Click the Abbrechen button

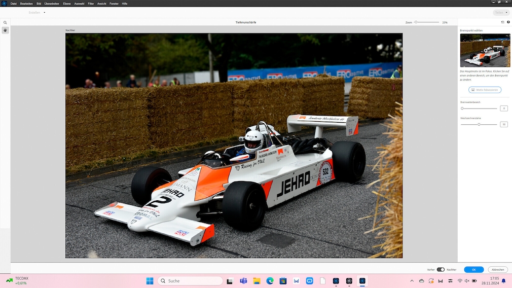(x=498, y=269)
